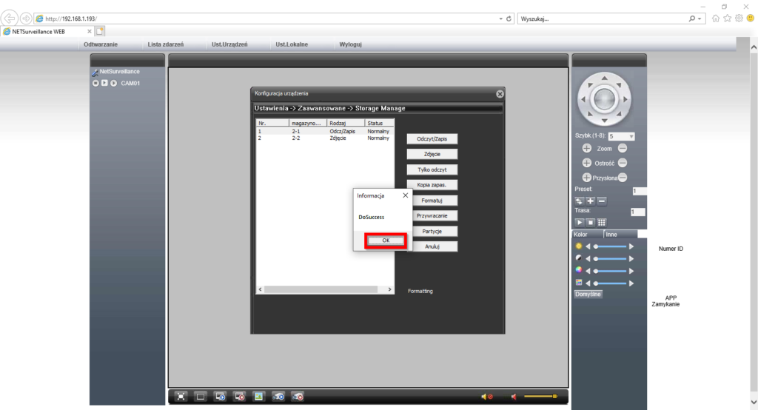Click the single-window layout icon
The width and height of the screenshot is (758, 410).
(x=201, y=397)
